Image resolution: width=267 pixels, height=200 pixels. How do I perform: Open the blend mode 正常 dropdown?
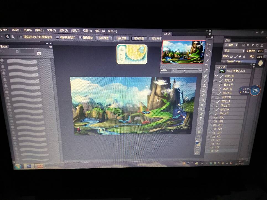tap(234, 51)
